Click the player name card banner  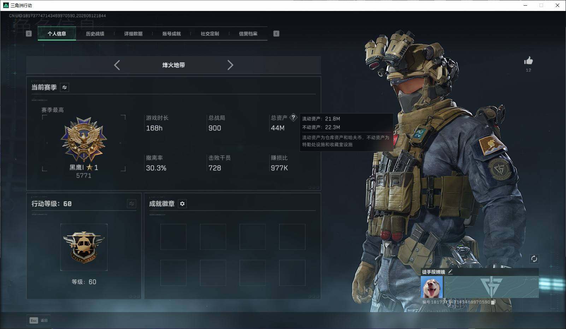point(491,287)
